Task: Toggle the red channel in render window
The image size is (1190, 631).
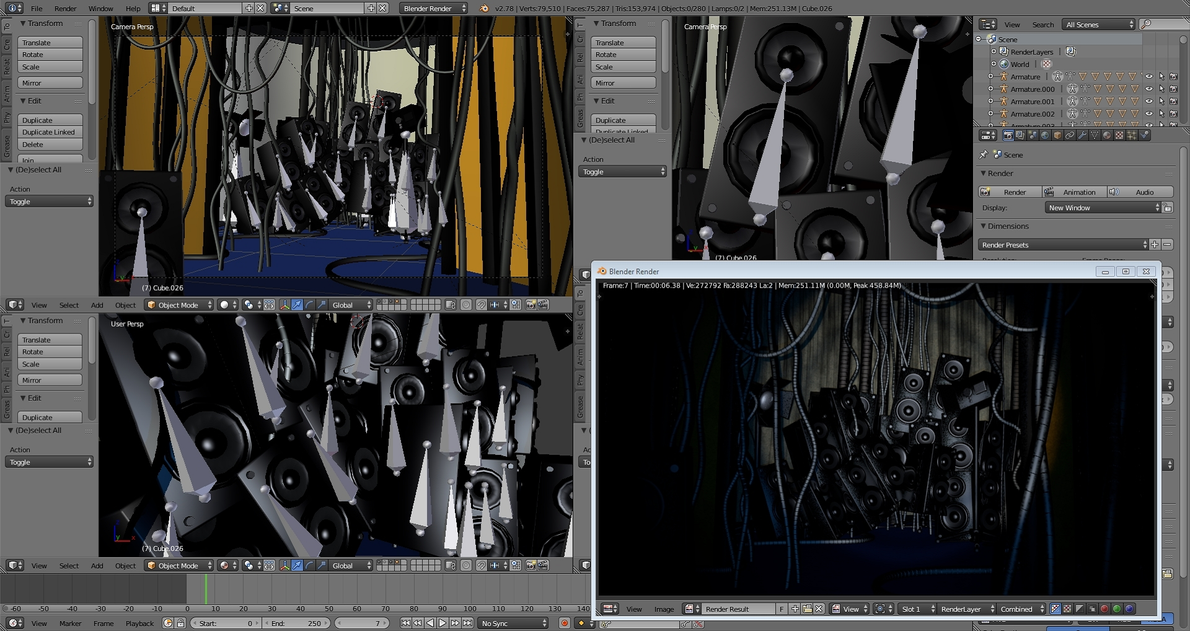Action: point(1104,609)
